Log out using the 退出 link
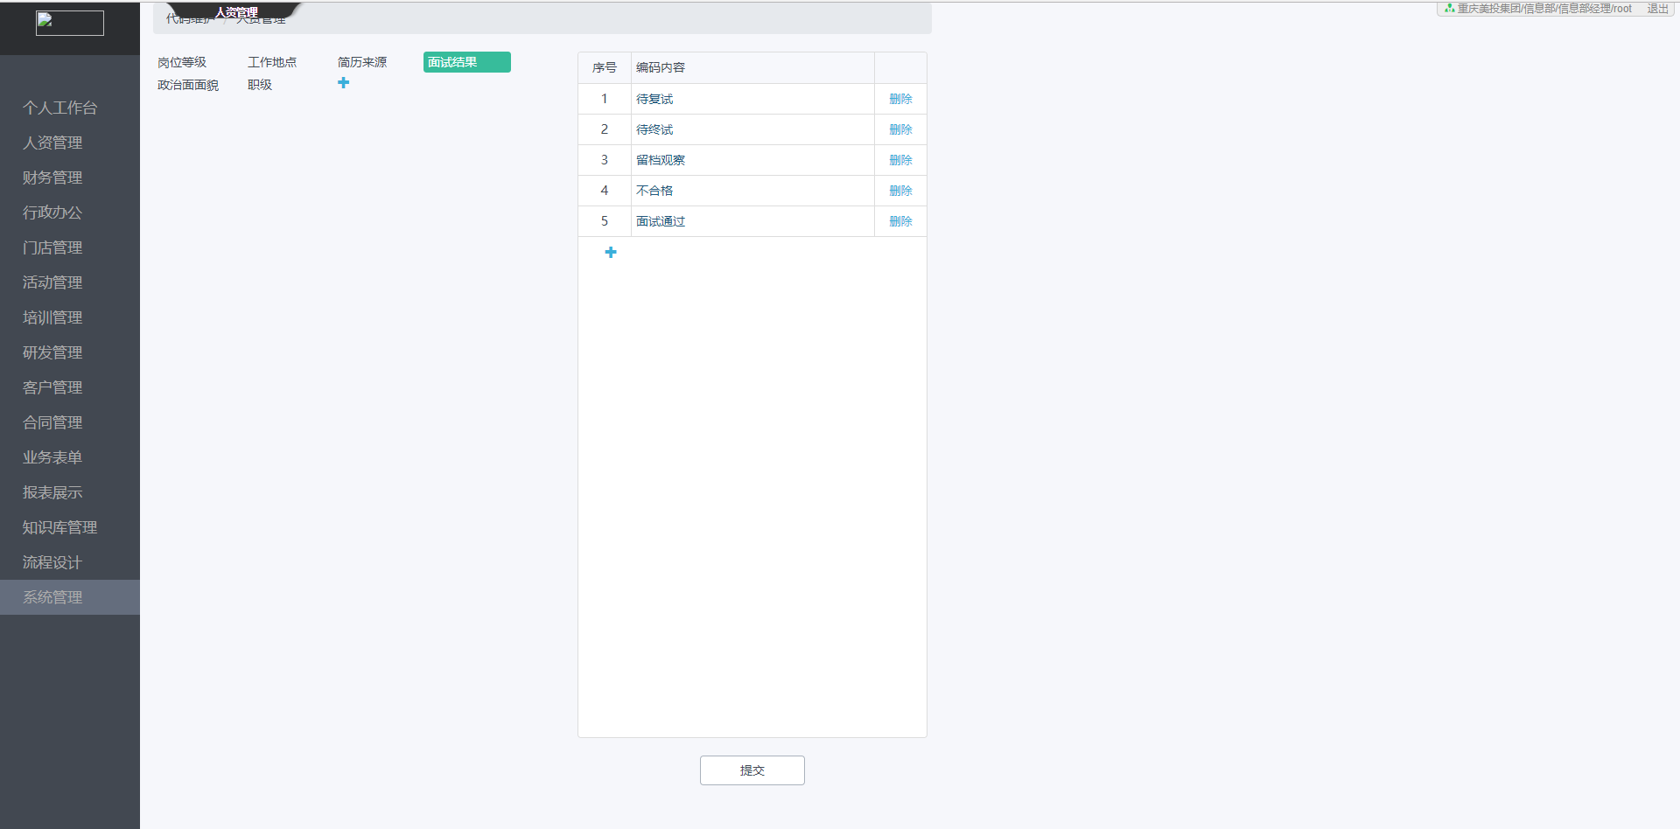Viewport: 1680px width, 829px height. (x=1657, y=9)
